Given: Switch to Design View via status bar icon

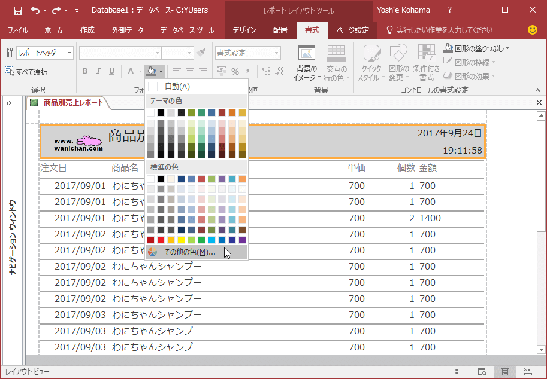Looking at the screenshot, I should tap(527, 372).
